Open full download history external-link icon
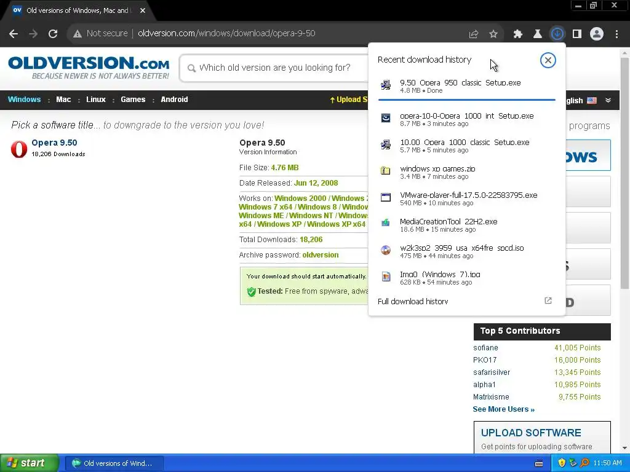630x472 pixels. pos(548,301)
